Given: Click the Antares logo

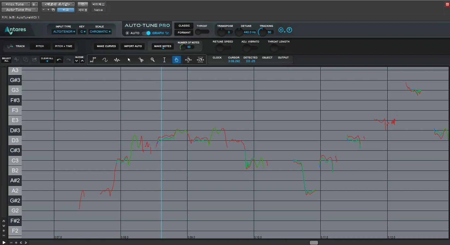Looking at the screenshot, I should pos(15,30).
